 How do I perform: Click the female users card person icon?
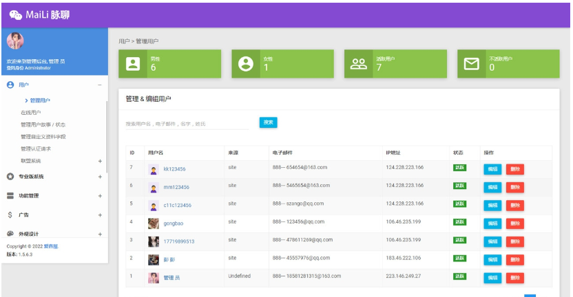245,64
